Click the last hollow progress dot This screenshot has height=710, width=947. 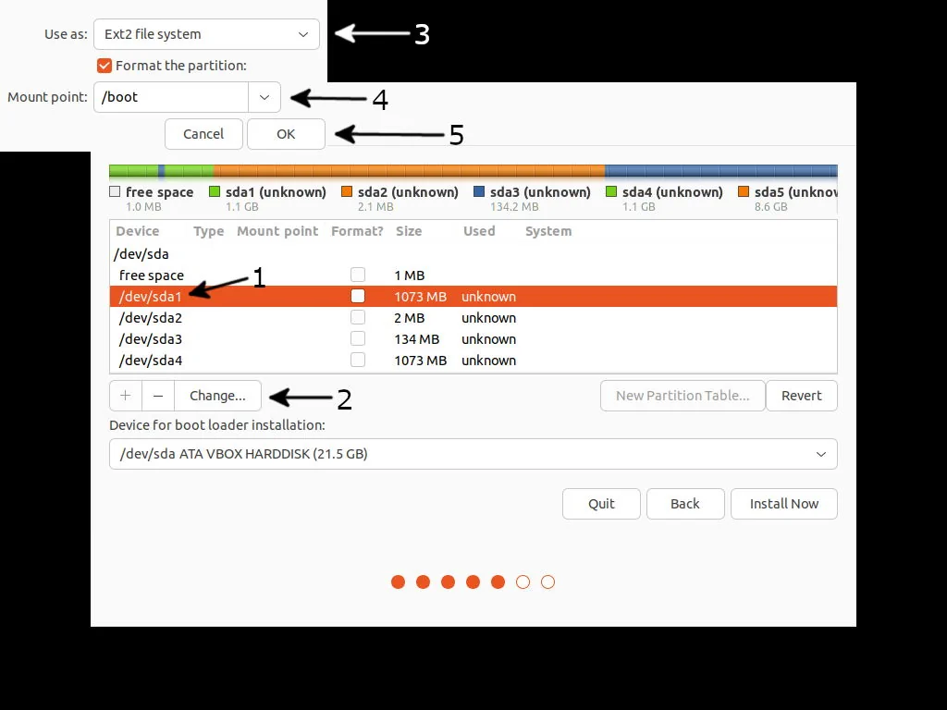[547, 581]
